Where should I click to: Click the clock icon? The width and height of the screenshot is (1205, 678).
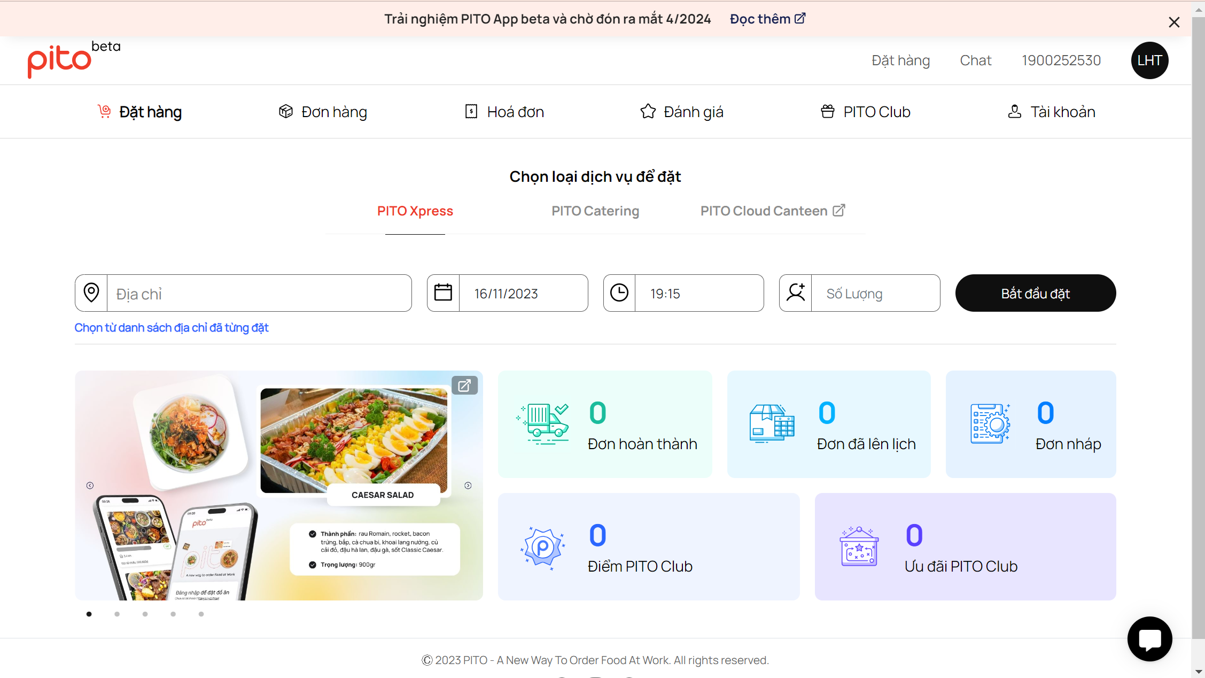[x=619, y=293]
